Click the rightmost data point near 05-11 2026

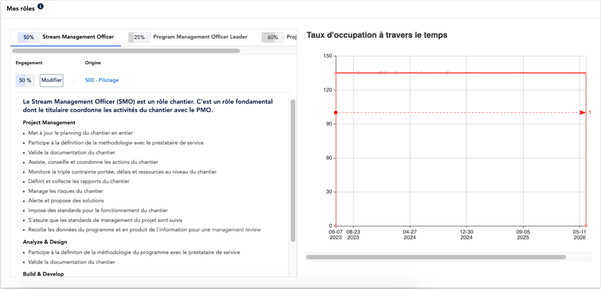[x=586, y=225]
